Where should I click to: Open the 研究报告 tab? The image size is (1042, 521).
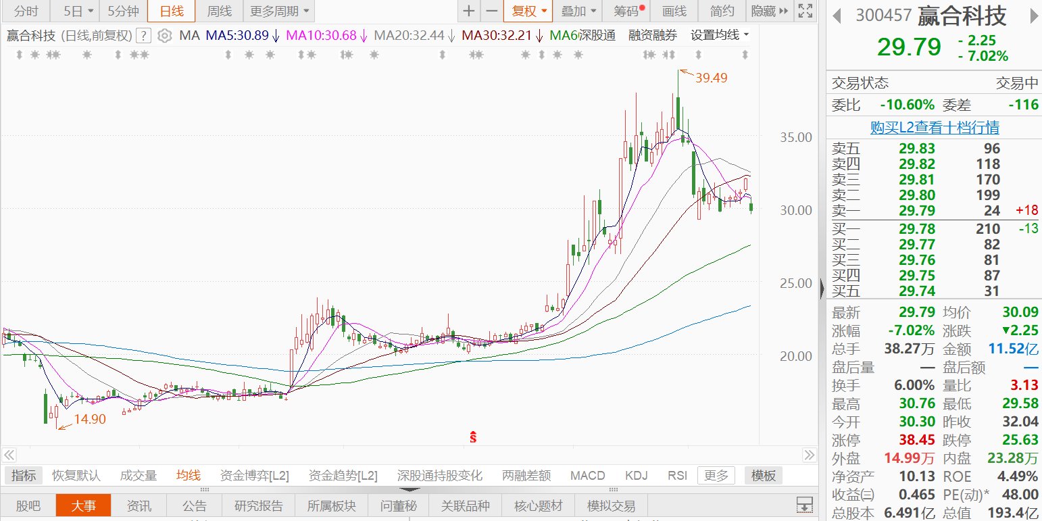tap(258, 506)
